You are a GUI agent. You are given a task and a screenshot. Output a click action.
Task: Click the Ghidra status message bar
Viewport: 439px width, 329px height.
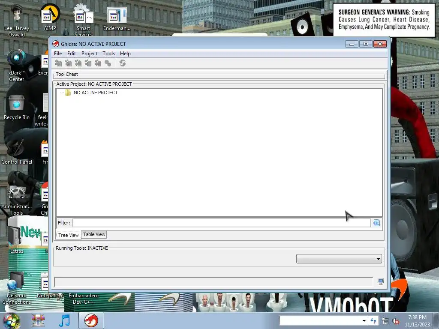coord(213,282)
